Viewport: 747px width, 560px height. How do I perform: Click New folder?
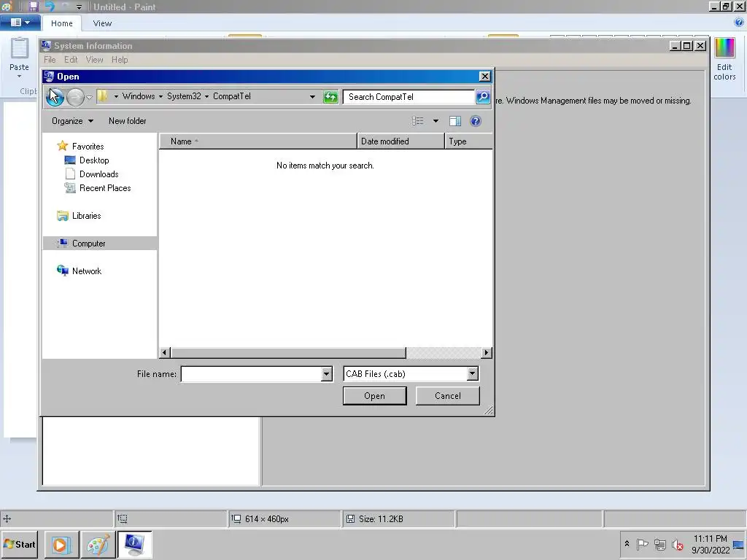[127, 121]
